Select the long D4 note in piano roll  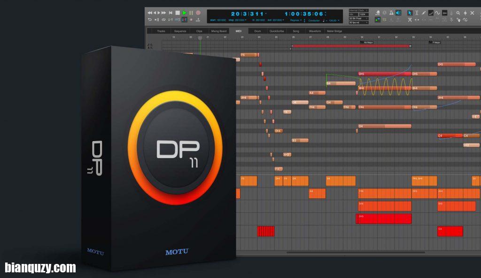[x=385, y=126]
